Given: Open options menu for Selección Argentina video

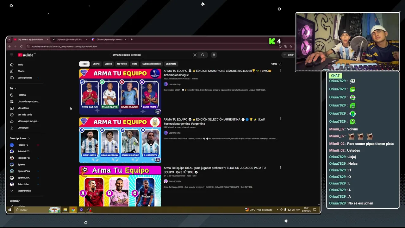Looking at the screenshot, I should (x=280, y=119).
